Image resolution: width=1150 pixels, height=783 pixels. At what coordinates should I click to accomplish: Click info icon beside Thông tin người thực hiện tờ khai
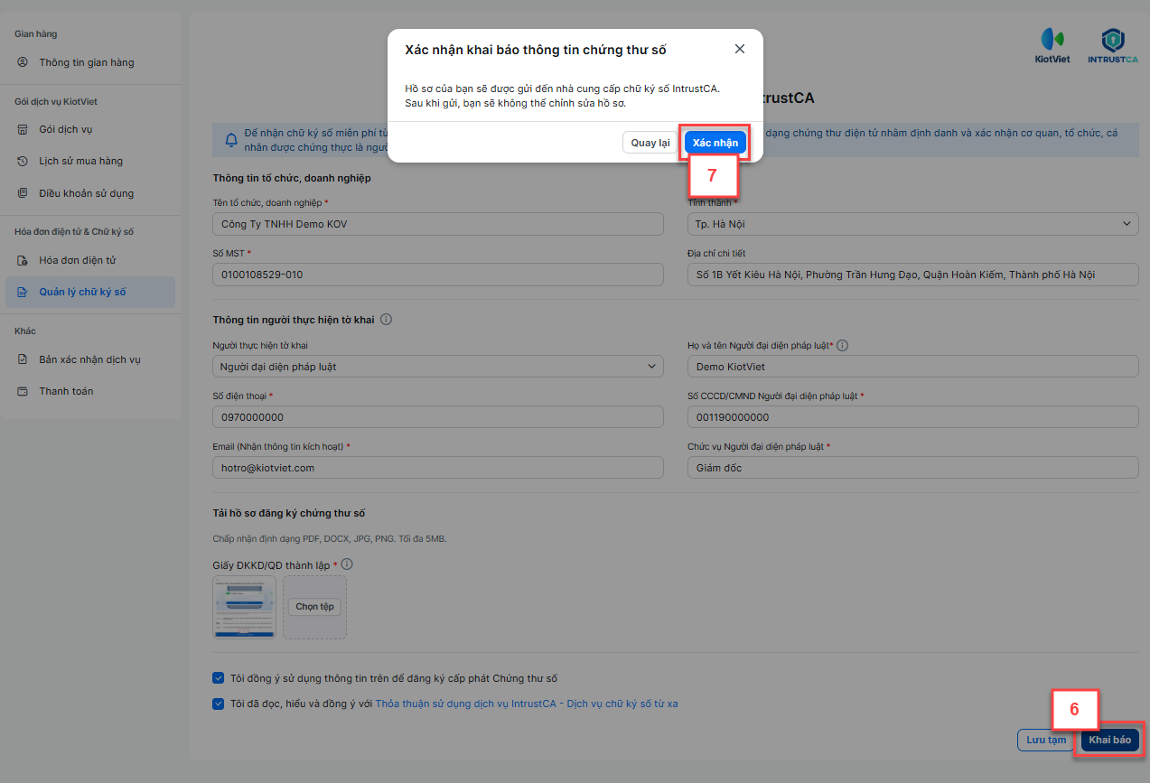pos(386,320)
